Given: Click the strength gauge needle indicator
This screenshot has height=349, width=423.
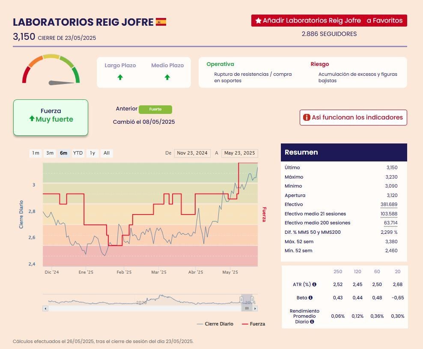Looking at the screenshot, I should coord(61,83).
